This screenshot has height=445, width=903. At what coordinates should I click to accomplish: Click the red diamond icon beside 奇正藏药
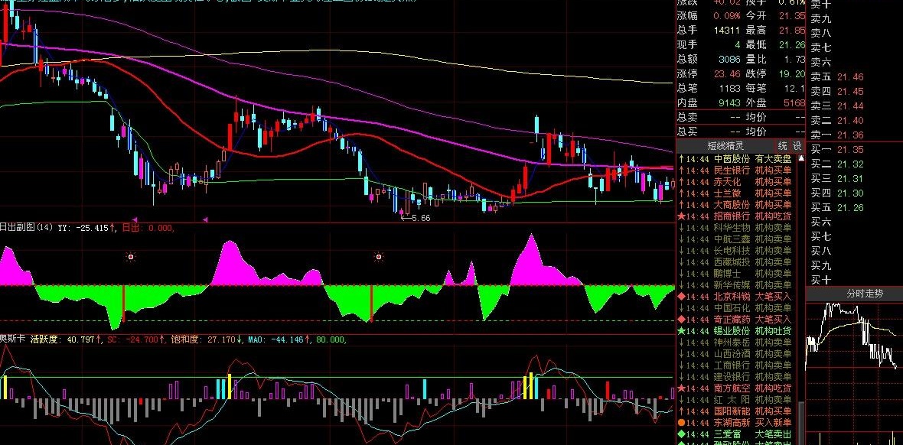point(681,320)
